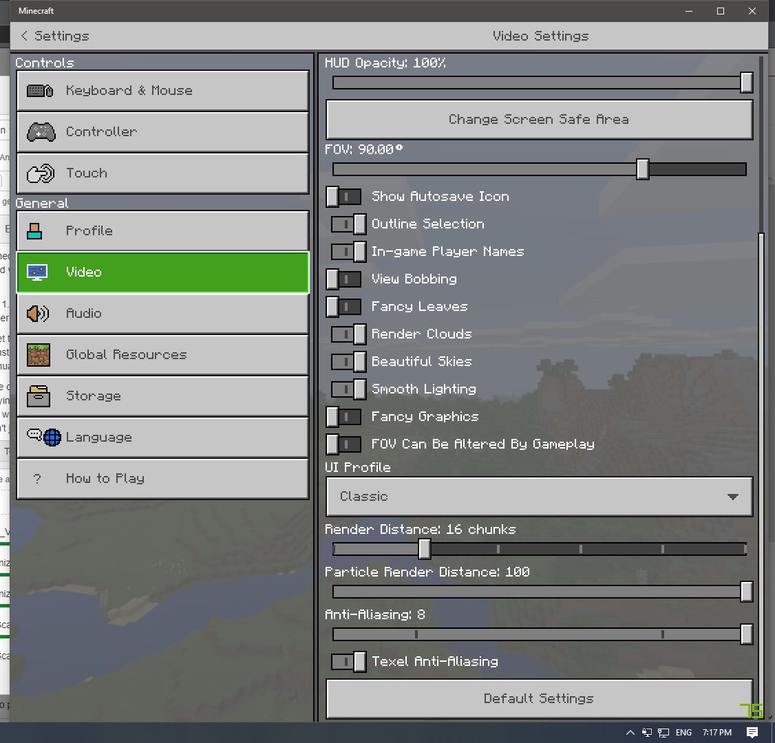This screenshot has width=775, height=743.
Task: Click the "Render Distance: 16 chunks" label
Action: pos(420,530)
